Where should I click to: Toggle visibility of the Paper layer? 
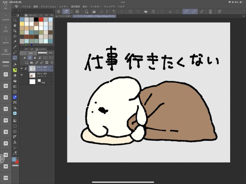[22, 82]
